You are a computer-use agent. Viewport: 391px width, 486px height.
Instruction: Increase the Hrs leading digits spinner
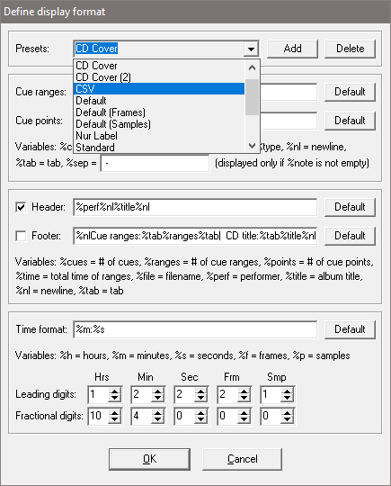coord(114,391)
